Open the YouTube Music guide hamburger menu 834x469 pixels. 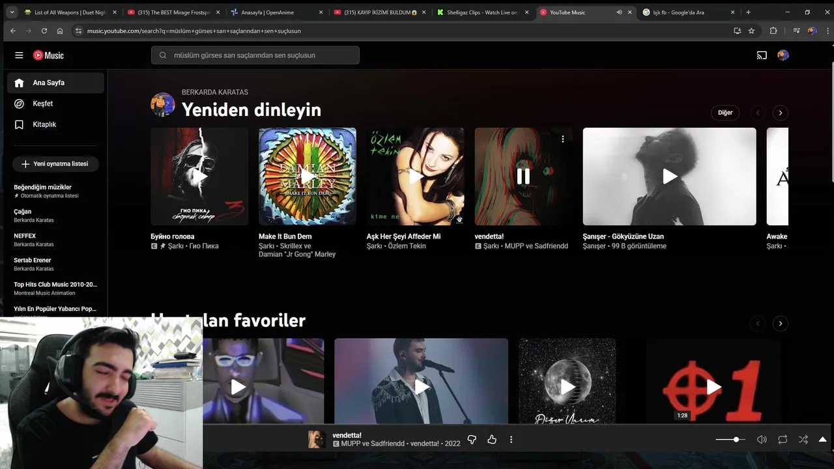click(x=19, y=55)
